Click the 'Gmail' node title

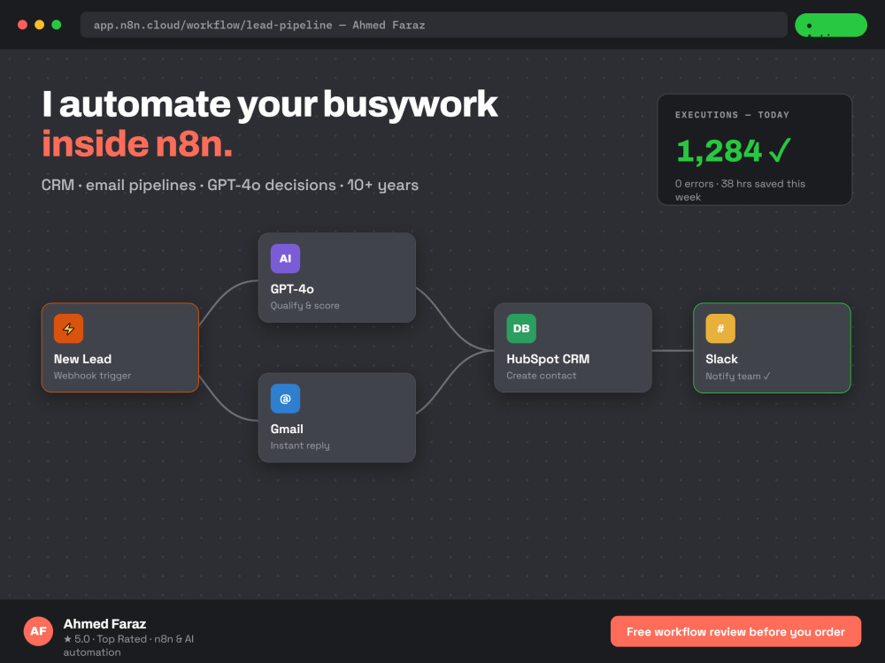(287, 429)
